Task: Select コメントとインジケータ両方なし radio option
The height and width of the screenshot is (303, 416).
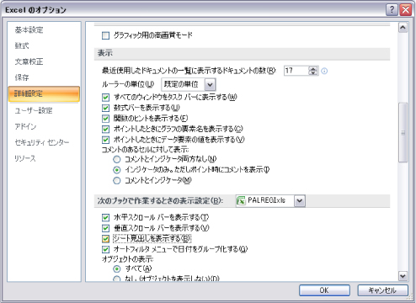Action: point(117,159)
